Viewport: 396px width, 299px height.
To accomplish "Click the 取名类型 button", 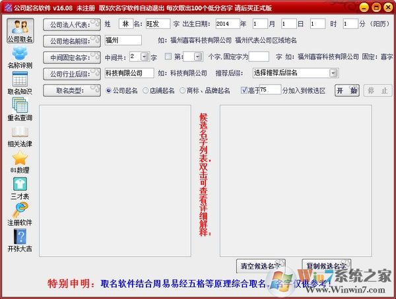I will (72, 90).
